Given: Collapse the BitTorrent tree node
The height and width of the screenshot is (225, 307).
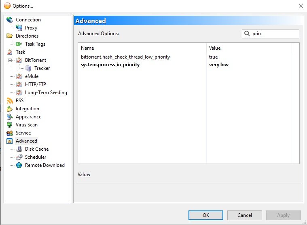Looking at the screenshot, I should click(x=10, y=60).
